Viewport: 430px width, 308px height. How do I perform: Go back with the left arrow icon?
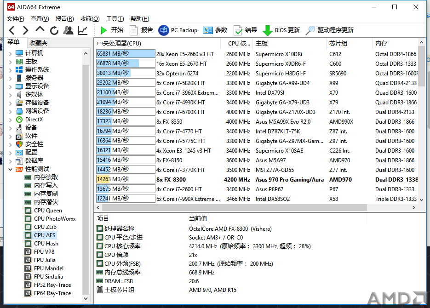[x=12, y=30]
